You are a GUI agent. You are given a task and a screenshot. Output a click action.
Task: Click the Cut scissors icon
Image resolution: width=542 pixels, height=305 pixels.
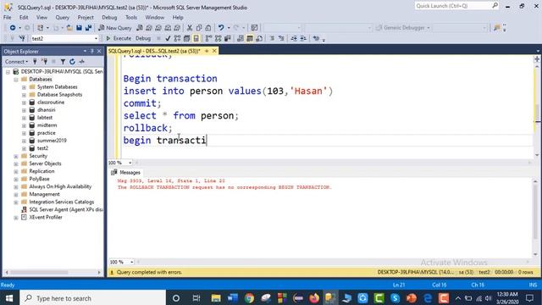click(190, 28)
